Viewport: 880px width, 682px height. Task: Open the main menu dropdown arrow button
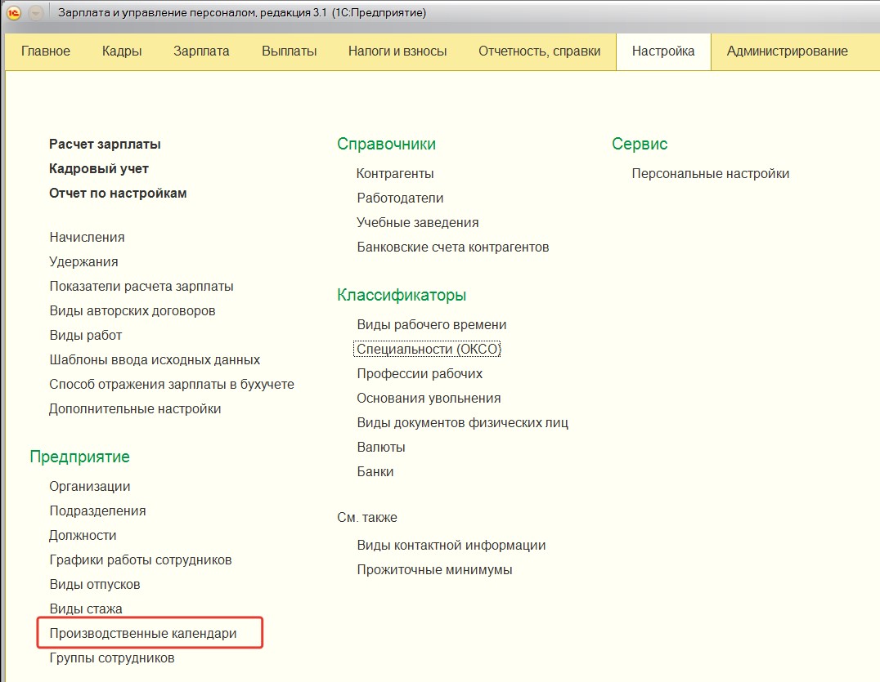click(x=36, y=12)
